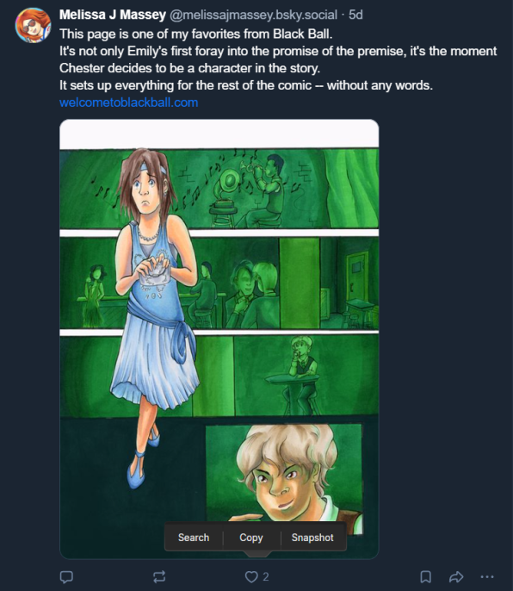Choose Snapshot in the popup menu
The width and height of the screenshot is (513, 591).
(312, 538)
